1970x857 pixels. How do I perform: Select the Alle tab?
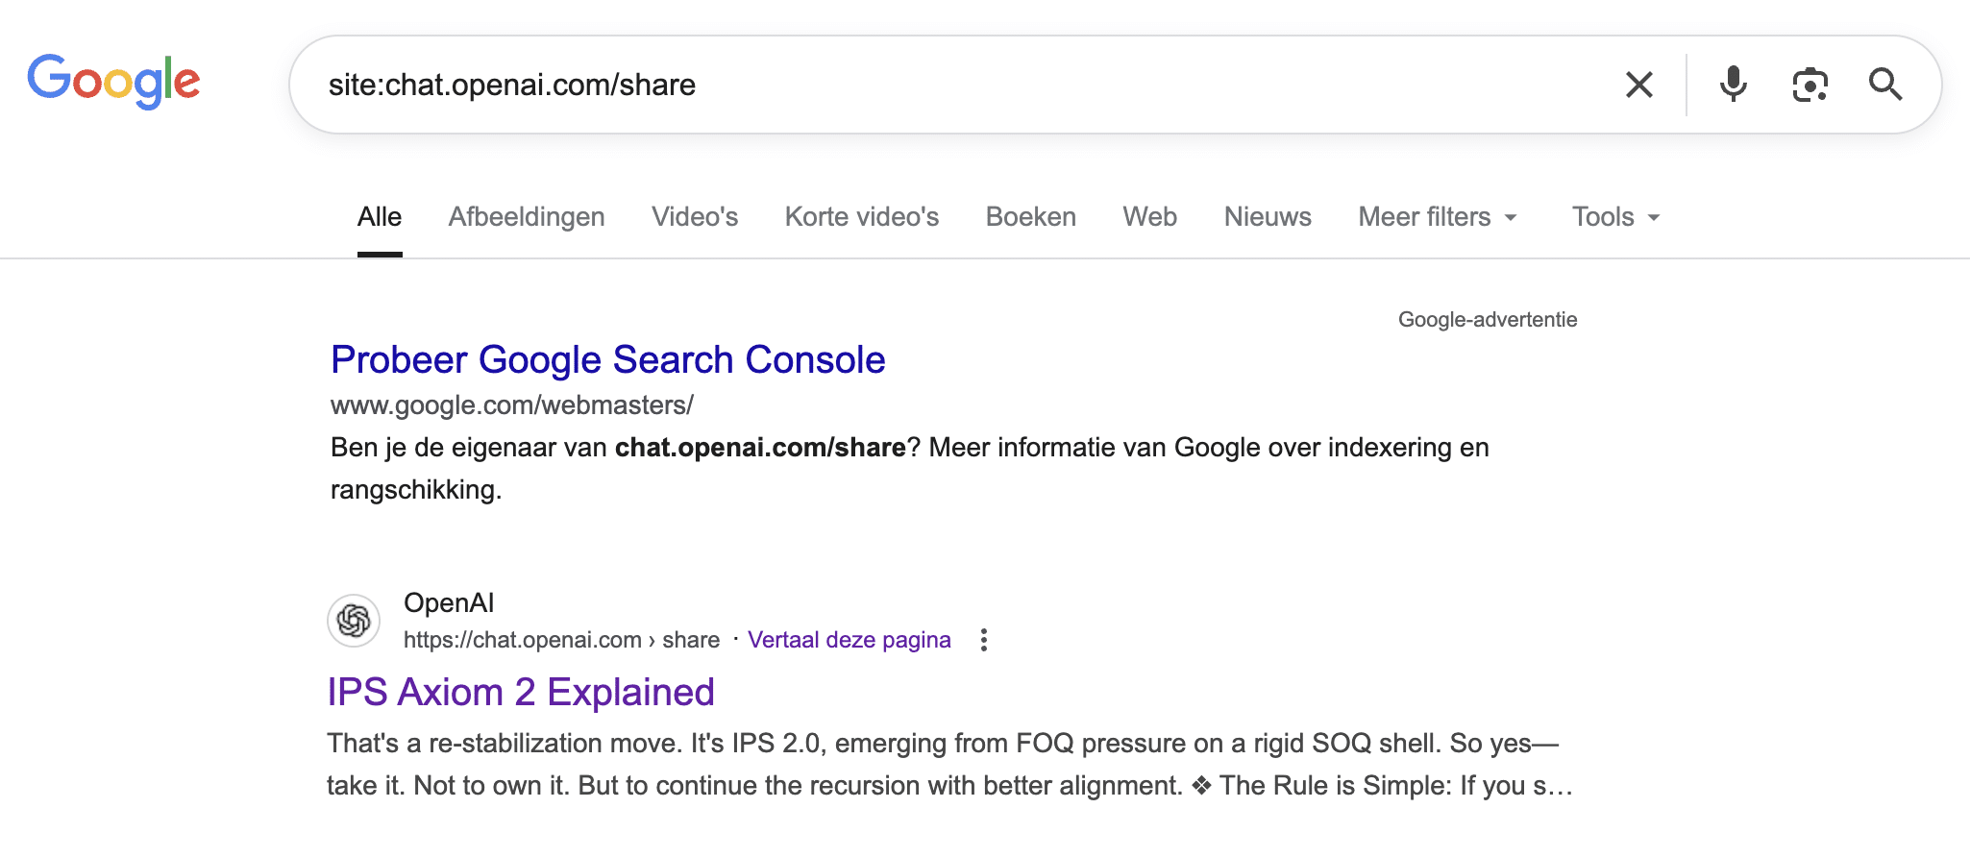point(380,217)
